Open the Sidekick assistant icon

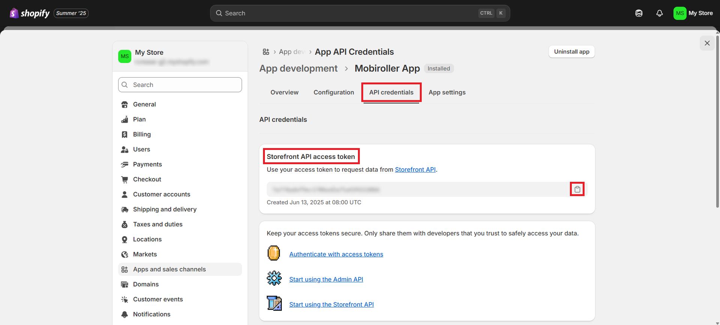639,13
